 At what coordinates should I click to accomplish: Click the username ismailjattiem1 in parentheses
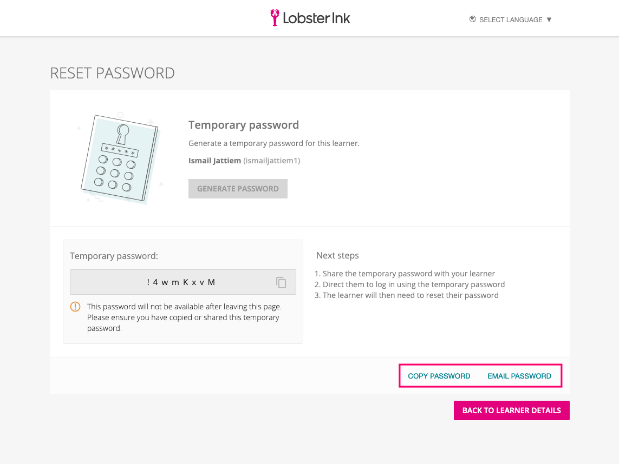coord(272,161)
